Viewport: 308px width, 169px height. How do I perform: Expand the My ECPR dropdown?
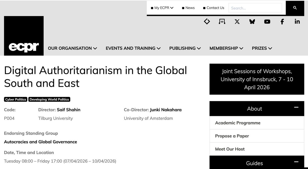[162, 8]
